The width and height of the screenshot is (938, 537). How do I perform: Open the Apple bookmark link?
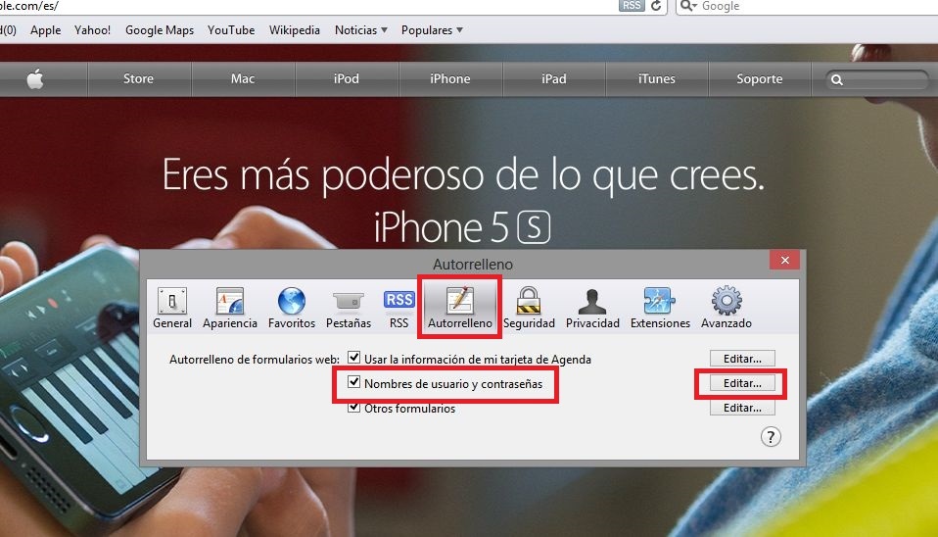coord(45,30)
